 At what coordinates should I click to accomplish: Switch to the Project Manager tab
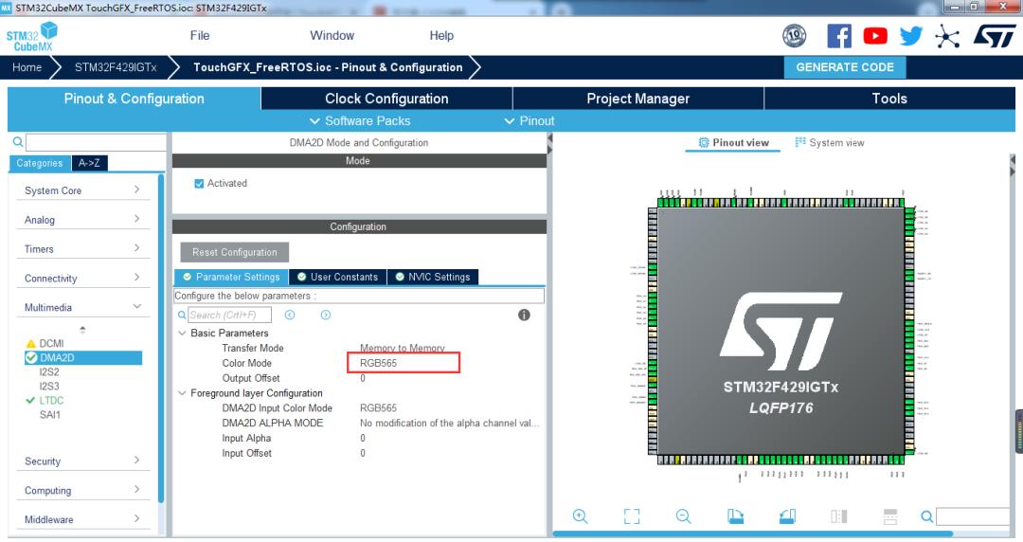point(638,99)
